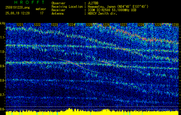
Task: Click the 1.1 kHz axis label
Action: pos(2,38)
